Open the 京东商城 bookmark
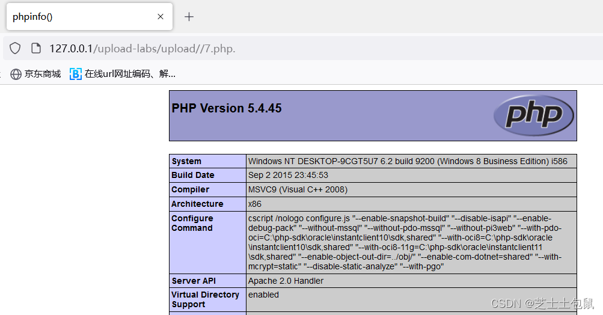 (x=35, y=74)
